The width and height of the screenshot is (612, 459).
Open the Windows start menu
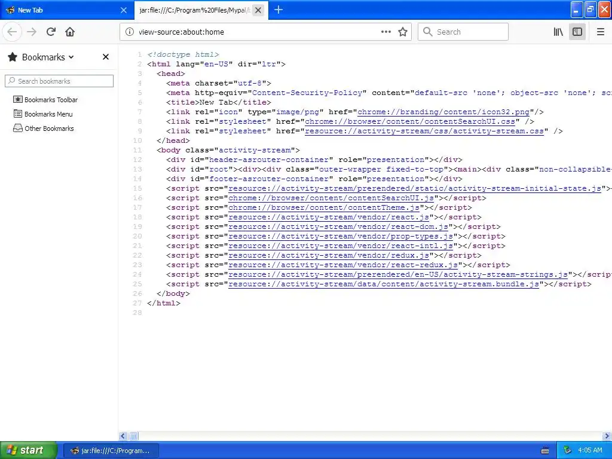coord(28,450)
